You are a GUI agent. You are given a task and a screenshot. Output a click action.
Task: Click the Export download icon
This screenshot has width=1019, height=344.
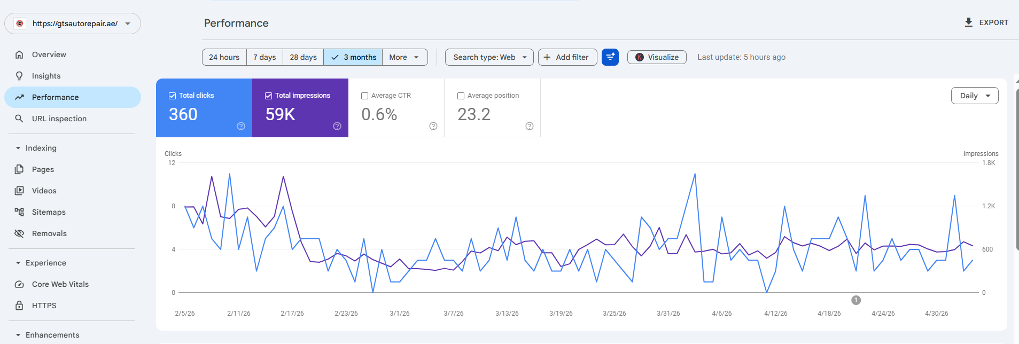968,22
